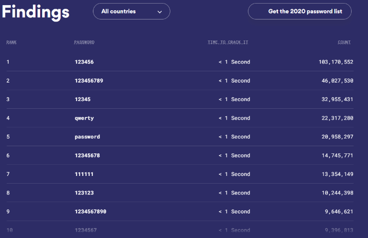This screenshot has height=238, width=368.
Task: Click the 111111 password entry
Action: click(84, 174)
